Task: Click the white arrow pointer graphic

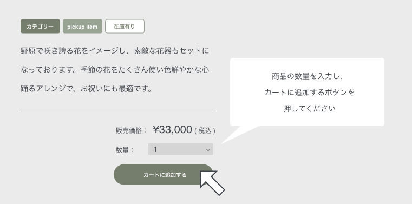Action: pos(212,183)
